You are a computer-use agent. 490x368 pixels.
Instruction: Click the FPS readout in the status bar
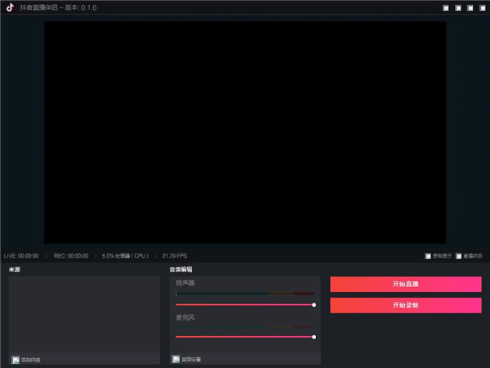(x=175, y=256)
